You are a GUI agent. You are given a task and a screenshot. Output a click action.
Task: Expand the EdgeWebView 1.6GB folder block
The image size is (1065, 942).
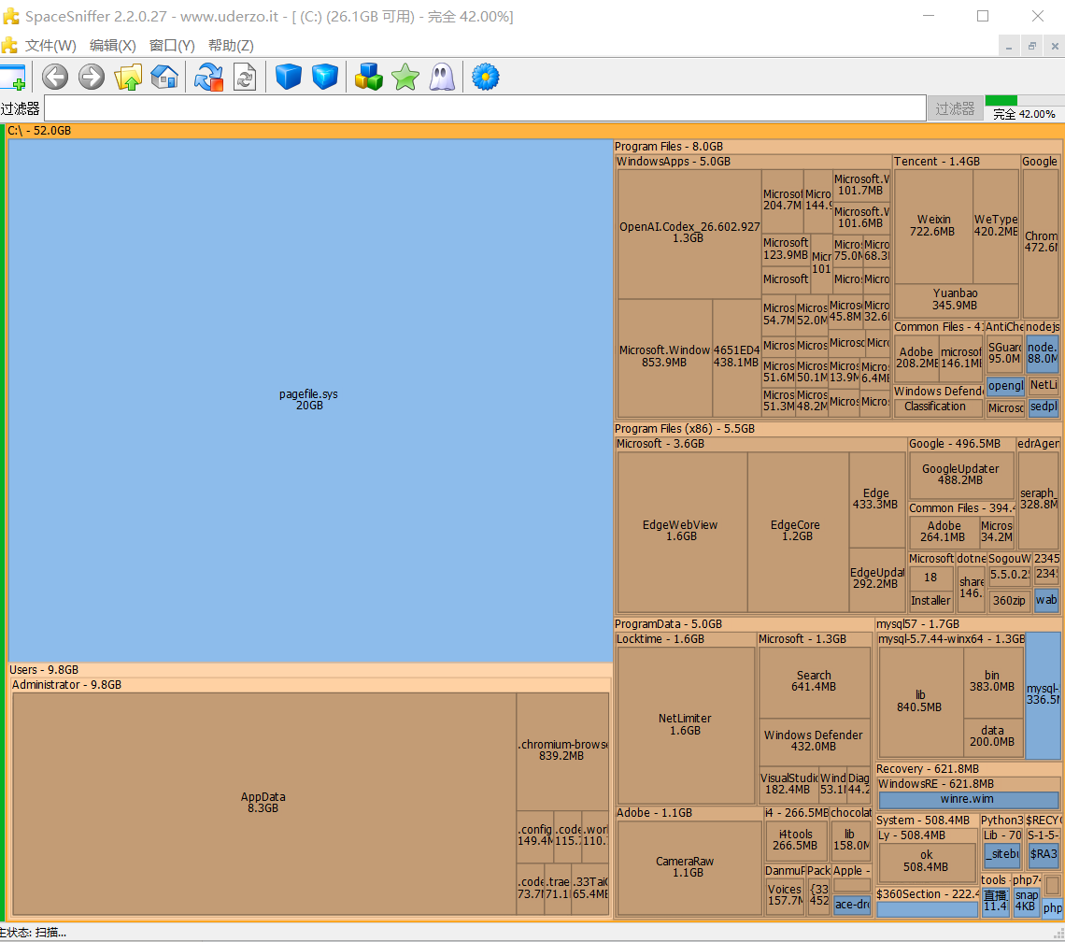[682, 532]
